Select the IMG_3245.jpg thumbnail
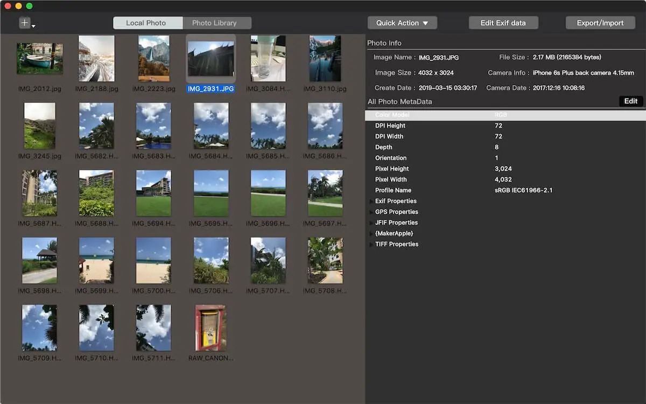The height and width of the screenshot is (404, 646). pyautogui.click(x=39, y=126)
